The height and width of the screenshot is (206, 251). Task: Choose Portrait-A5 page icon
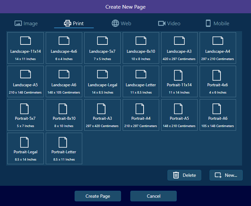[178, 109]
